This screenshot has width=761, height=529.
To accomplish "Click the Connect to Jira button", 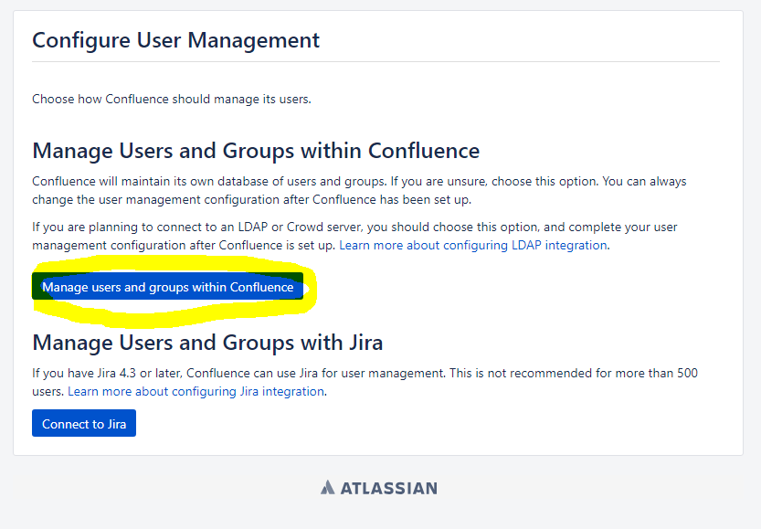I will coord(84,423).
